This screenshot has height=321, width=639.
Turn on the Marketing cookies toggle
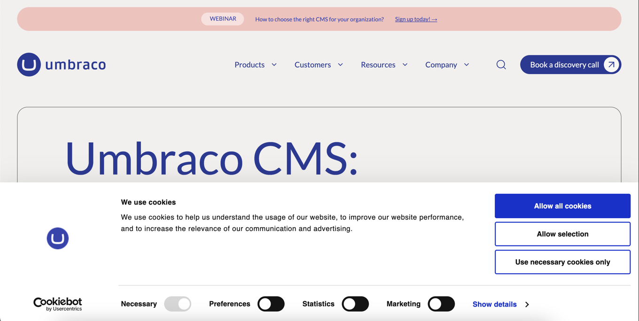coord(441,304)
